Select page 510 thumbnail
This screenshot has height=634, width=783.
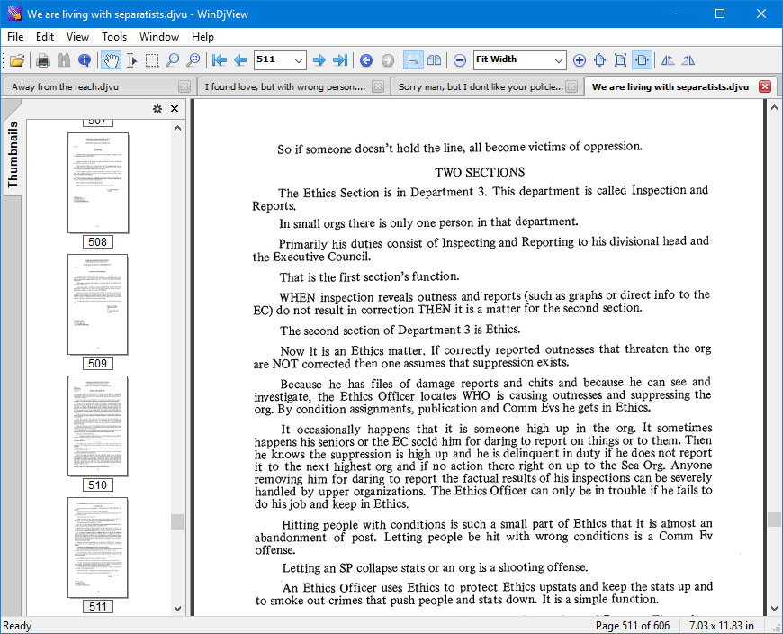click(x=98, y=426)
